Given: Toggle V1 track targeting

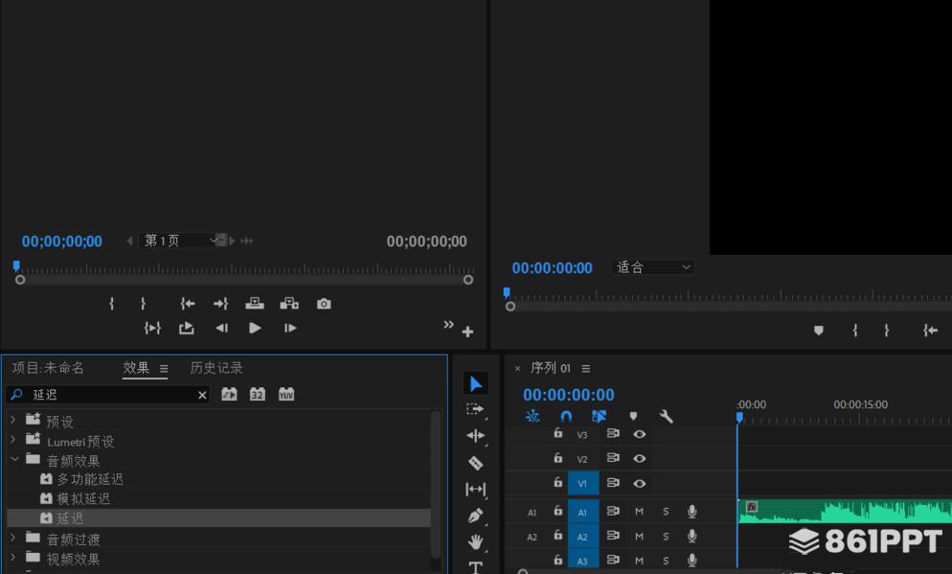Looking at the screenshot, I should coord(583,484).
